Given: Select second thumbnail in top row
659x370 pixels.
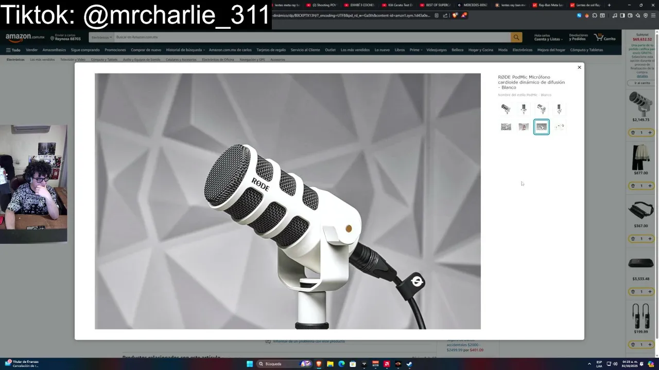Looking at the screenshot, I should pos(524,109).
